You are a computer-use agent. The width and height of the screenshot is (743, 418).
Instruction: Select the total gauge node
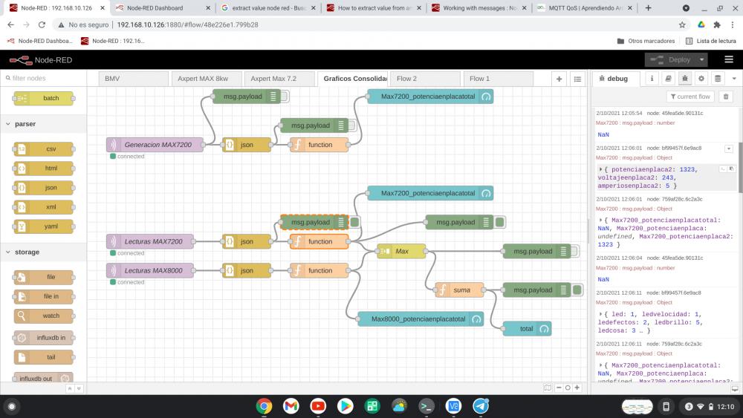point(527,329)
